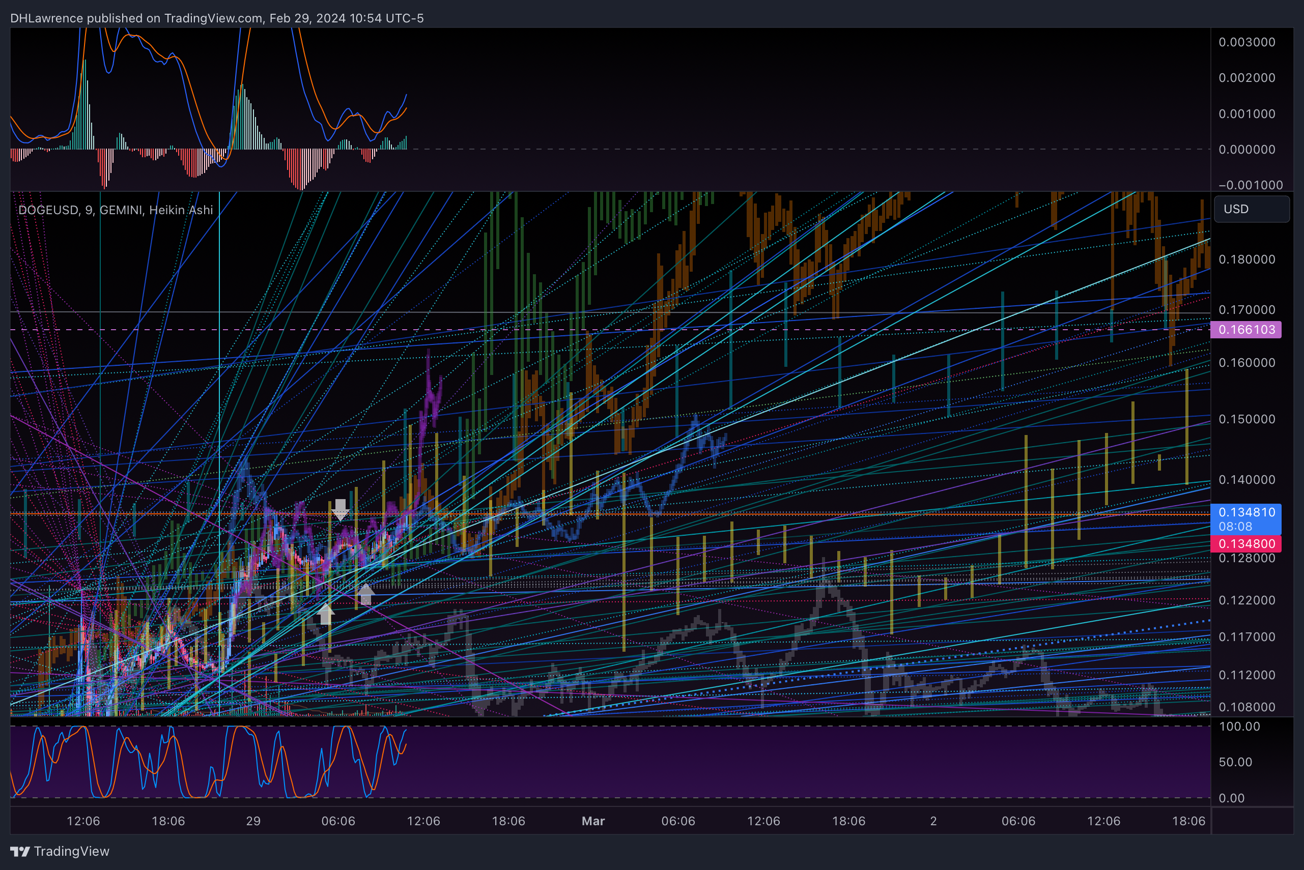Click the 0.128000 price axis label
1304x870 pixels.
click(x=1247, y=558)
